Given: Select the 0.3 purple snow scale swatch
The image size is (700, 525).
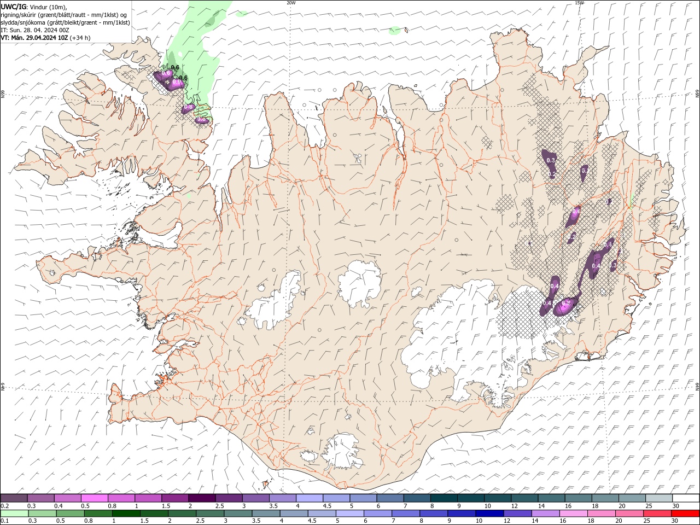Looking at the screenshot, I should [x=40, y=498].
